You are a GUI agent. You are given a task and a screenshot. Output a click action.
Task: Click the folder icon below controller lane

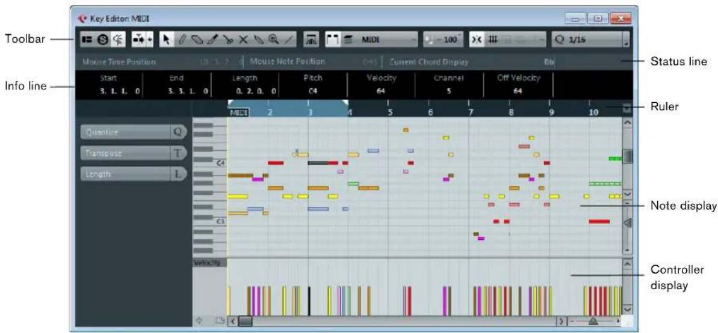219,320
